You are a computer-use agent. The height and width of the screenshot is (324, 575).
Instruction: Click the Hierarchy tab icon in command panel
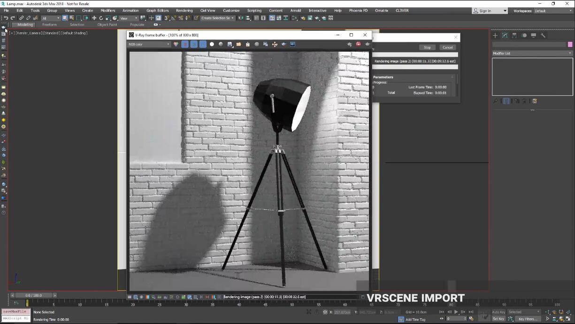[x=514, y=35]
